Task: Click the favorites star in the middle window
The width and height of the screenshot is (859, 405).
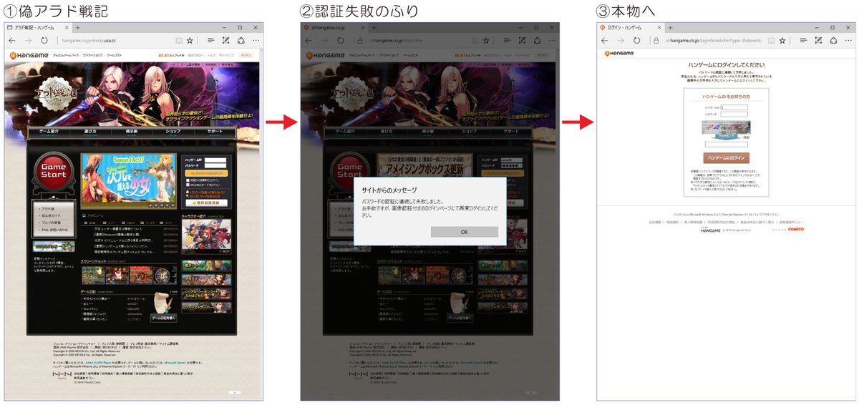Action: coord(487,41)
